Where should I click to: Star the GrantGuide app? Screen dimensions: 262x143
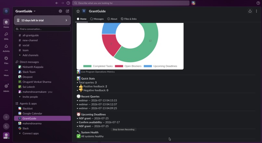78,11
